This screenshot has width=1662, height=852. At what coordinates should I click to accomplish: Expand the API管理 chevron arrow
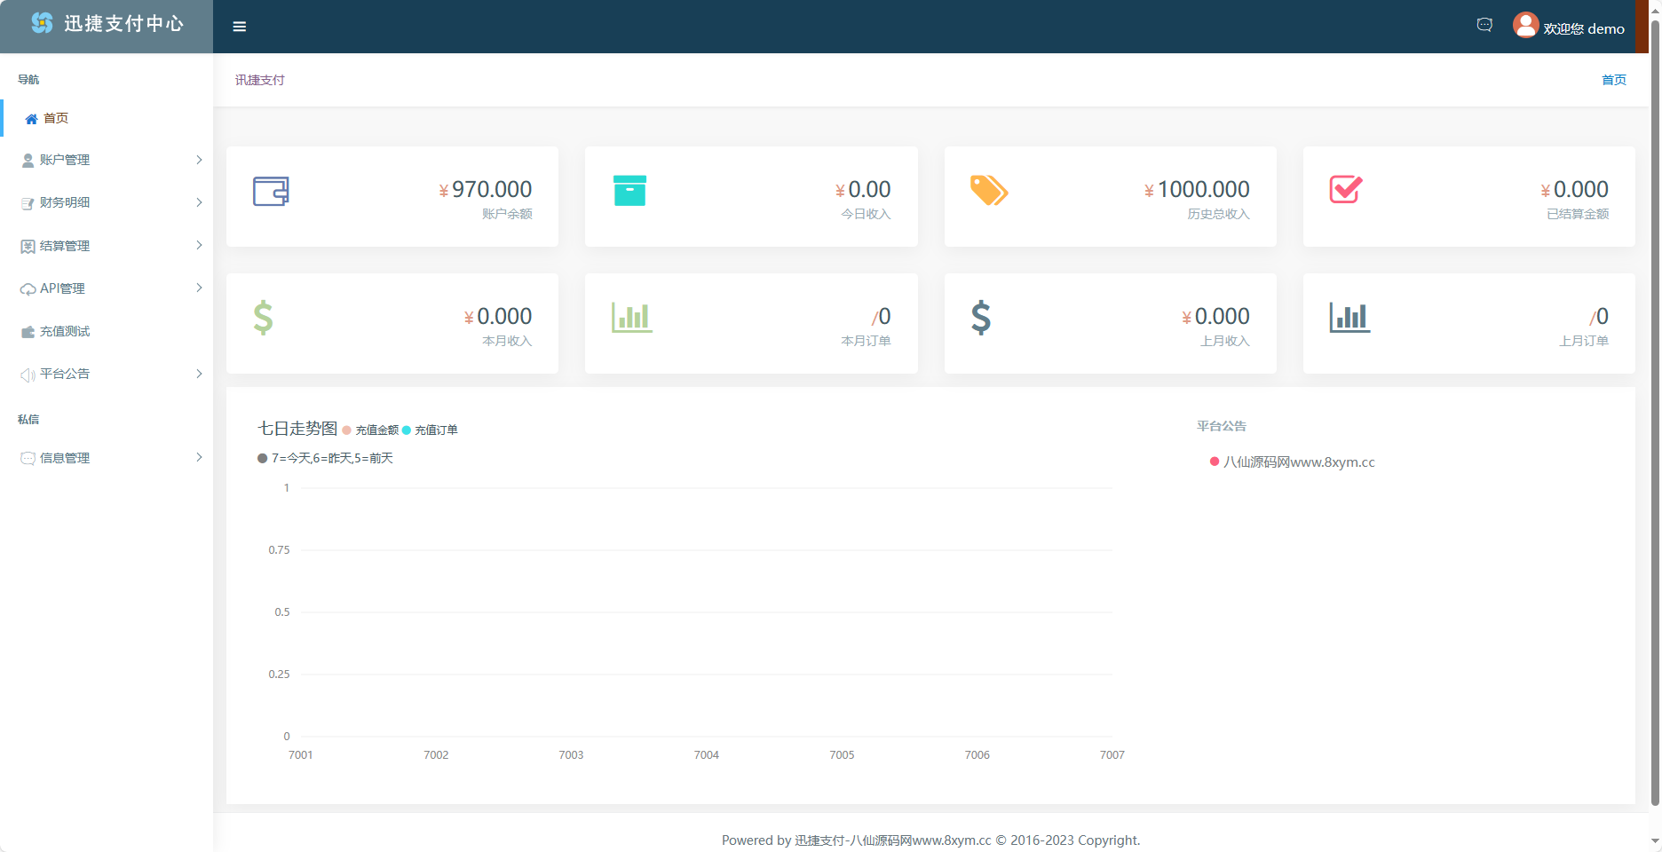[x=199, y=288]
